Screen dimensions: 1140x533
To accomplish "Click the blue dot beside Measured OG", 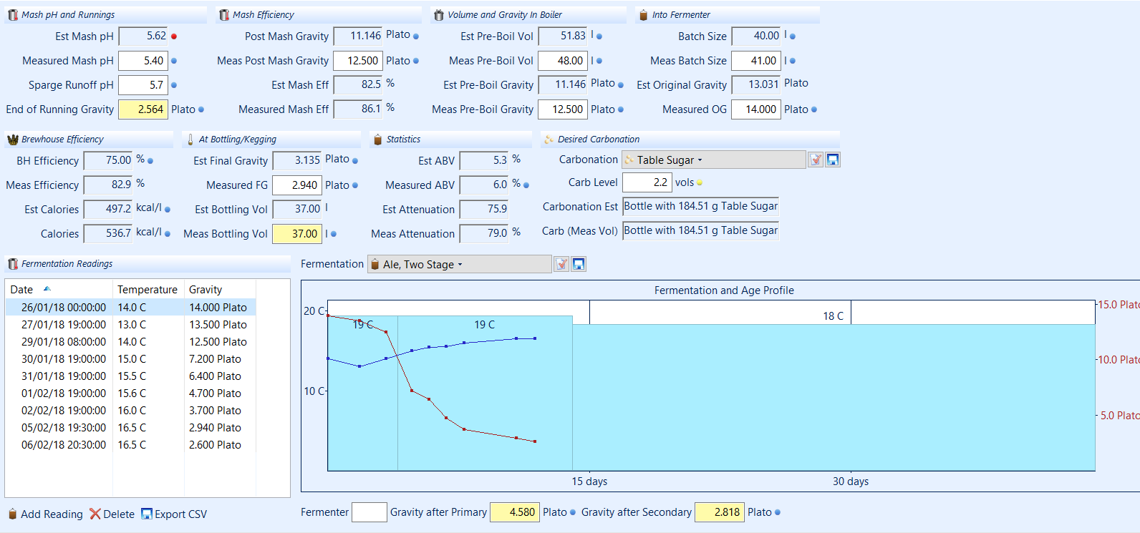I will click(x=814, y=109).
